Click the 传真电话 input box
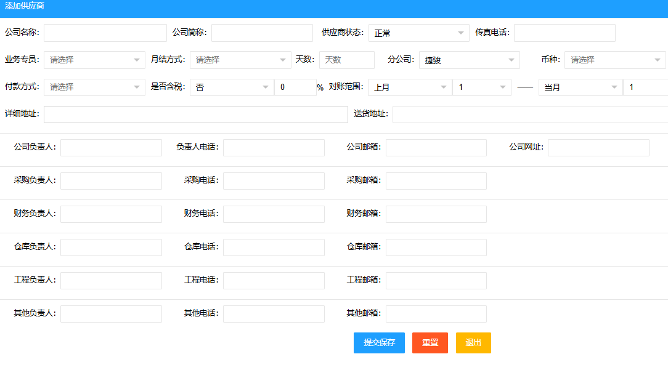This screenshot has width=668, height=370. point(564,32)
